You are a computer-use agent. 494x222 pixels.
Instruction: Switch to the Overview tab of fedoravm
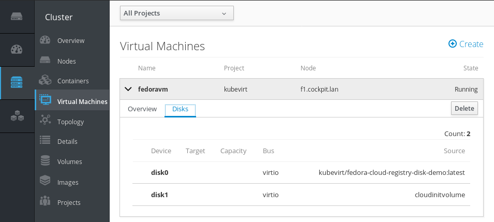142,109
